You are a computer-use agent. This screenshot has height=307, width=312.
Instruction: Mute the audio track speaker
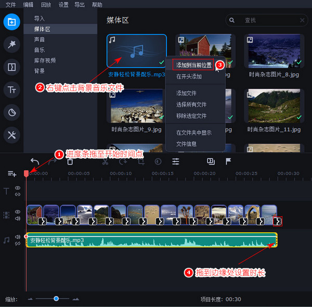pyautogui.click(x=18, y=237)
